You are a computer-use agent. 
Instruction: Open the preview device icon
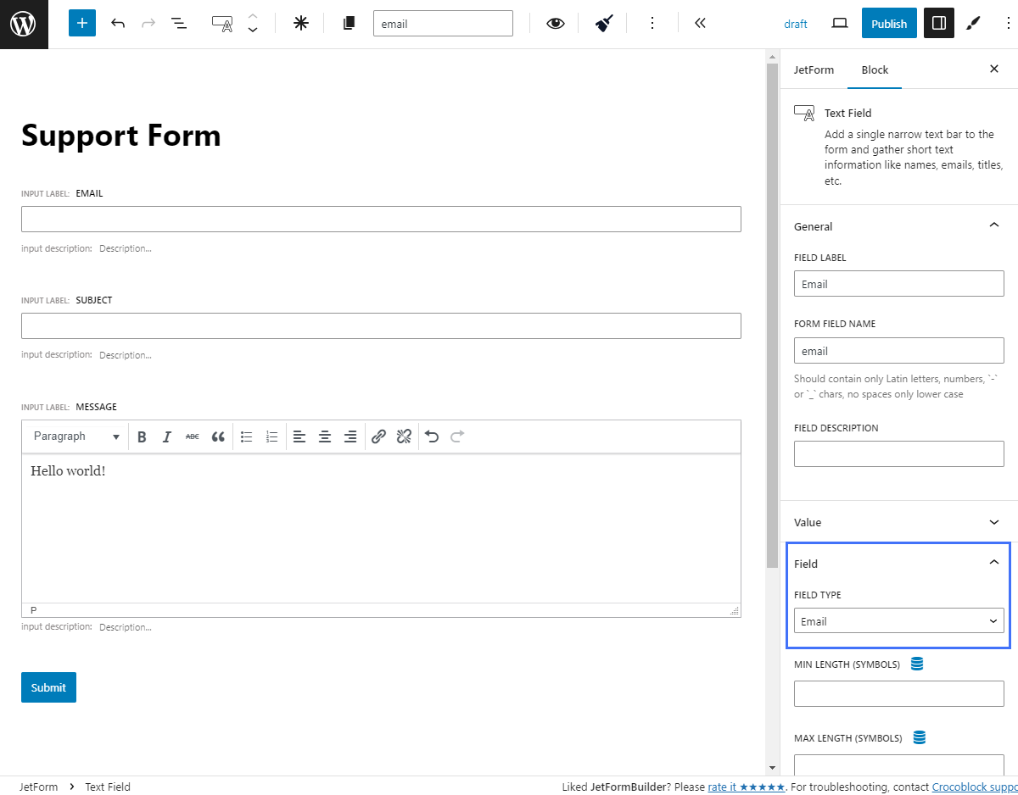point(840,24)
